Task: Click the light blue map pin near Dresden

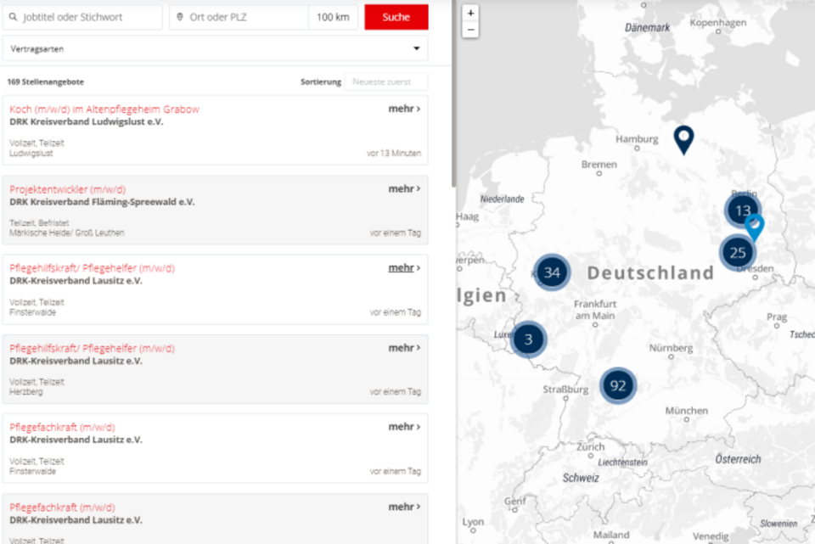Action: (754, 227)
